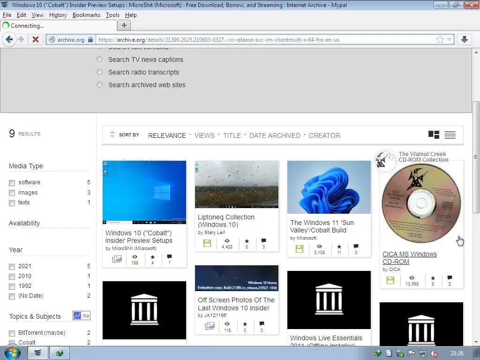Open the blue Windows 11 bloom thumbnail
Image resolution: width=480 pixels, height=360 pixels.
pyautogui.click(x=329, y=187)
